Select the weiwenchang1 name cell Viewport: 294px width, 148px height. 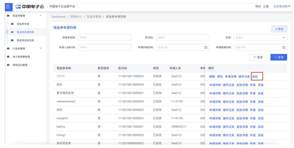click(66, 102)
